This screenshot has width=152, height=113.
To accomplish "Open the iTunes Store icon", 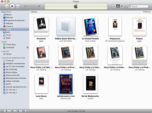I will click(x=4, y=44).
